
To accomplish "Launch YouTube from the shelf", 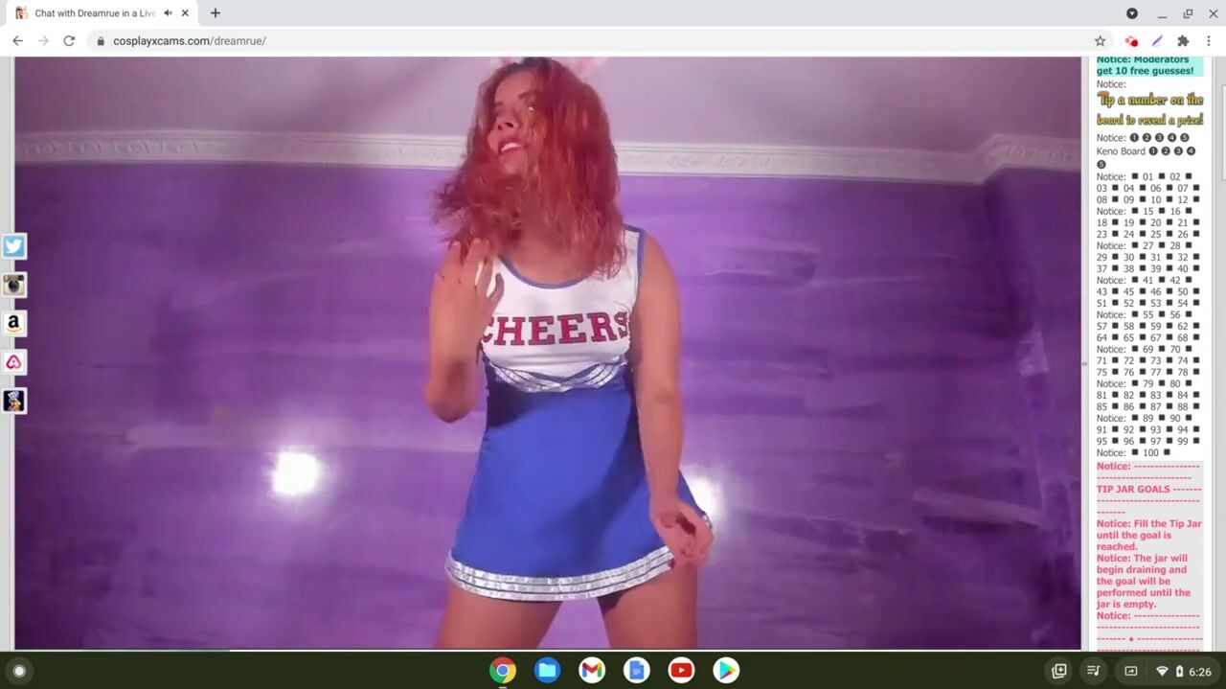I will pos(681,670).
